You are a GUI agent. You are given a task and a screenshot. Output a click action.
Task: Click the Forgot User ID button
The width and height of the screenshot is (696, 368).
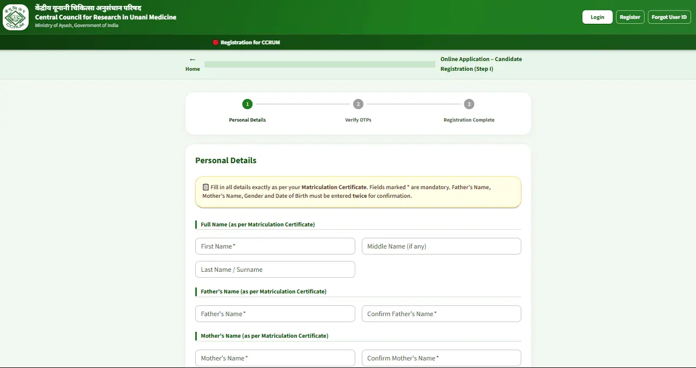coord(670,17)
